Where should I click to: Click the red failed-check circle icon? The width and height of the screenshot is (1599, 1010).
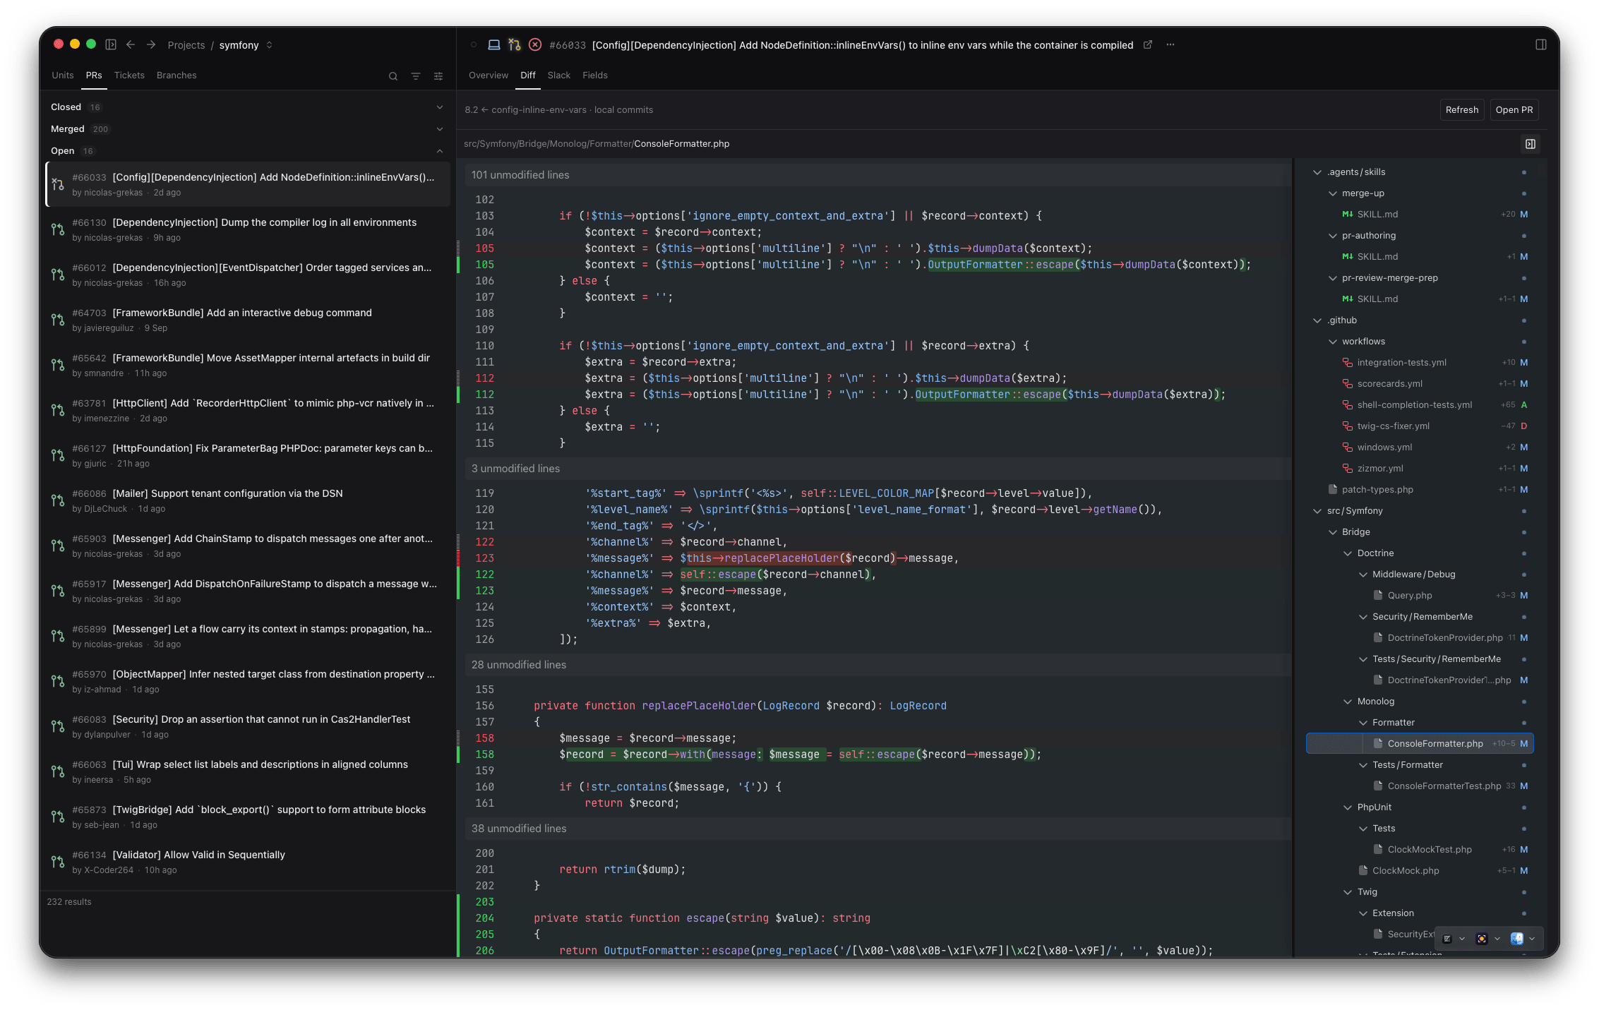click(x=535, y=44)
